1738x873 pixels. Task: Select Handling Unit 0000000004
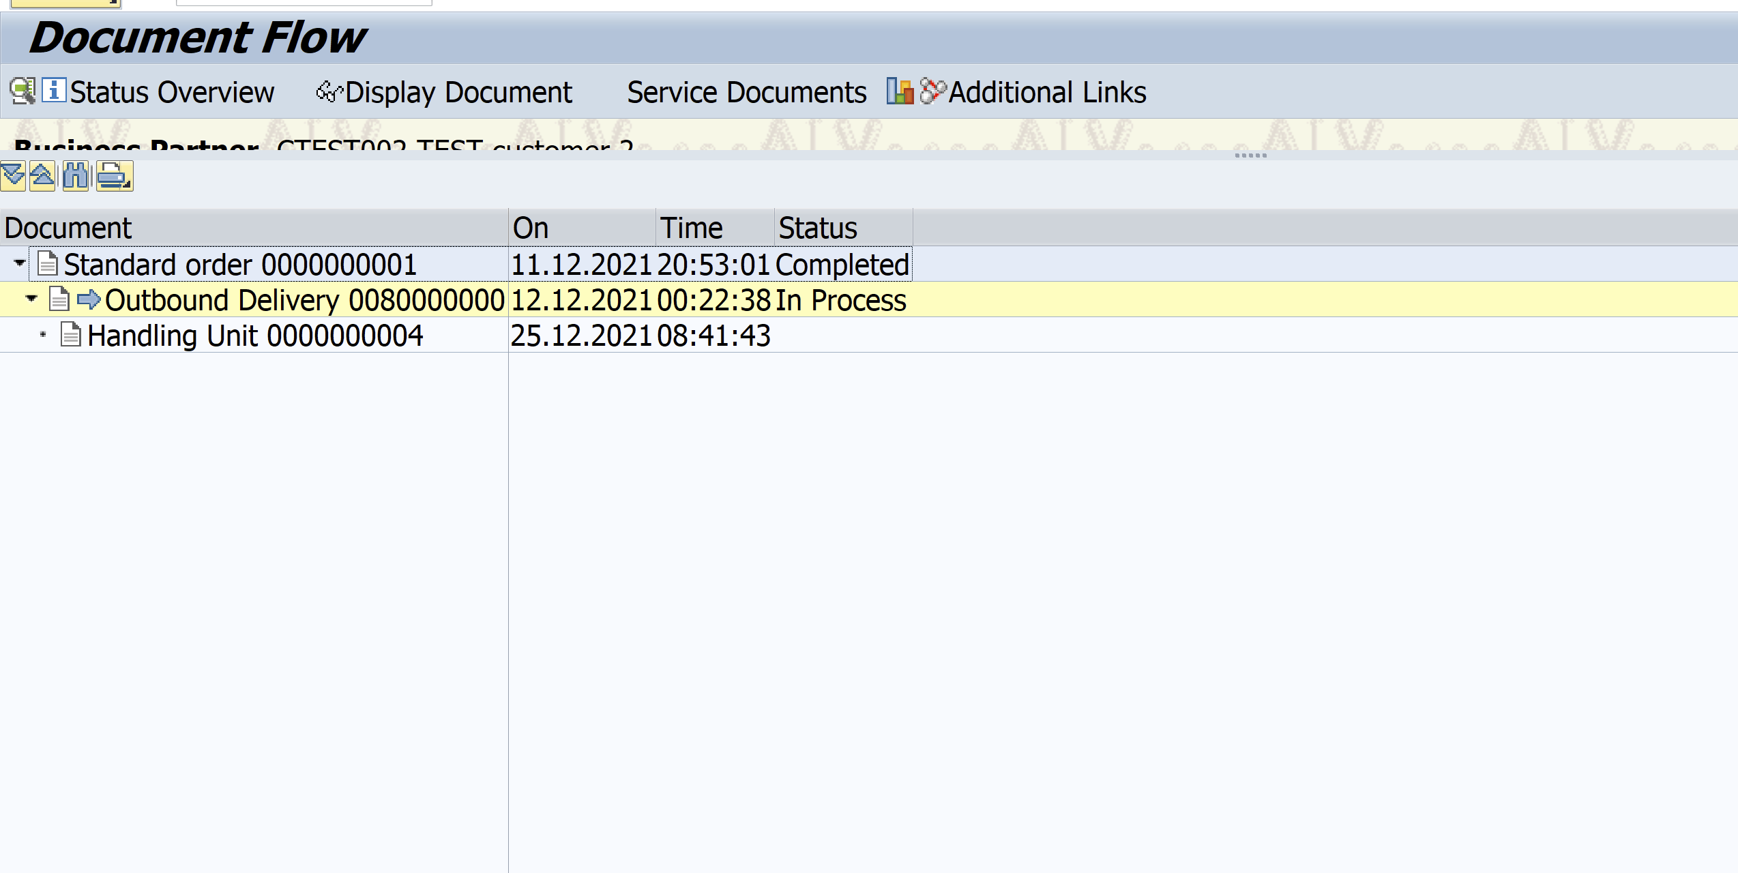pos(255,336)
